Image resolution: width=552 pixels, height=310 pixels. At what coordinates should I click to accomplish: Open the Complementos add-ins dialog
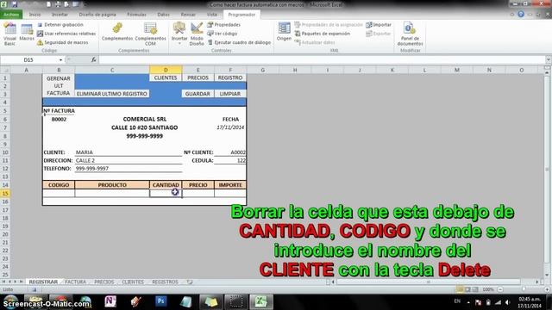tap(117, 32)
